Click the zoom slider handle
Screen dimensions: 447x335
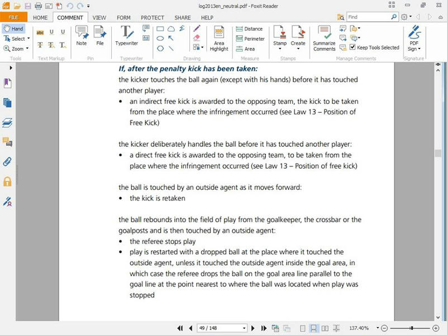coord(412,328)
